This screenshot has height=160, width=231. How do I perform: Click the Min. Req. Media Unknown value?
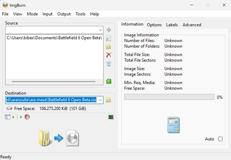pyautogui.click(x=173, y=83)
